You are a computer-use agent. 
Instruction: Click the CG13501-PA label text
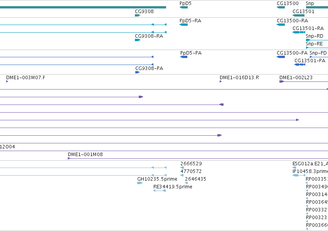click(310, 60)
